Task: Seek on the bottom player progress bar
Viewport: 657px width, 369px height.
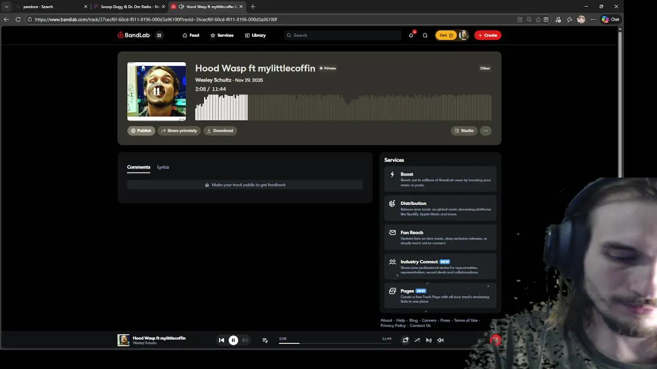Action: [335, 343]
